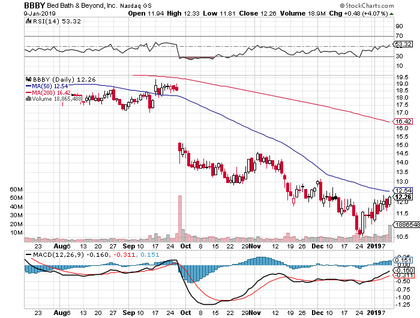Open the StockCharts.com watermark link
The width and height of the screenshot is (420, 318).
370,5
